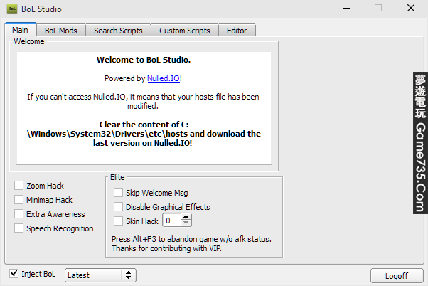The image size is (428, 286).
Task: Click the Logoff button
Action: (x=397, y=276)
